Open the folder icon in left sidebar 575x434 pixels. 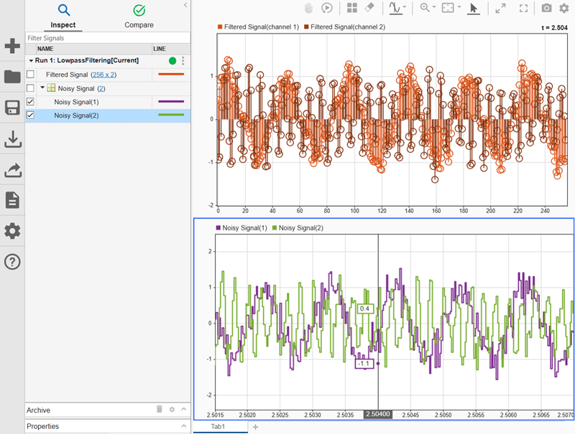tap(12, 77)
